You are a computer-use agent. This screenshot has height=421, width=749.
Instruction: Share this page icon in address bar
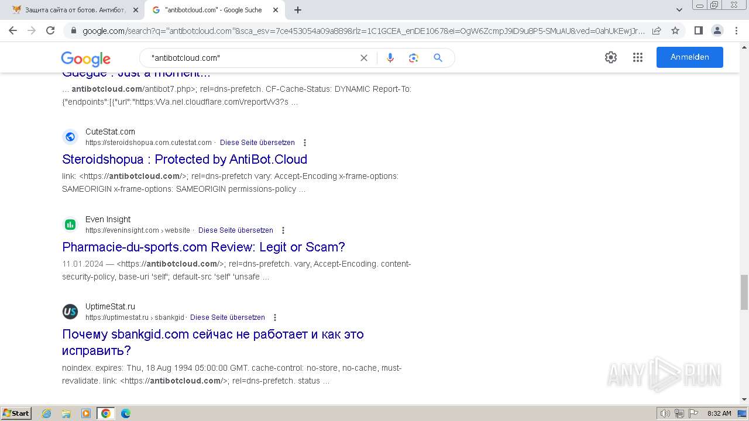[657, 30]
